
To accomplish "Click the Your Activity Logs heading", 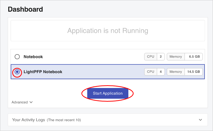I will tap(28, 120).
